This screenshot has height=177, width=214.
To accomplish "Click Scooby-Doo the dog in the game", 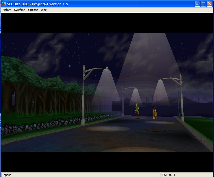I will point(155,113).
